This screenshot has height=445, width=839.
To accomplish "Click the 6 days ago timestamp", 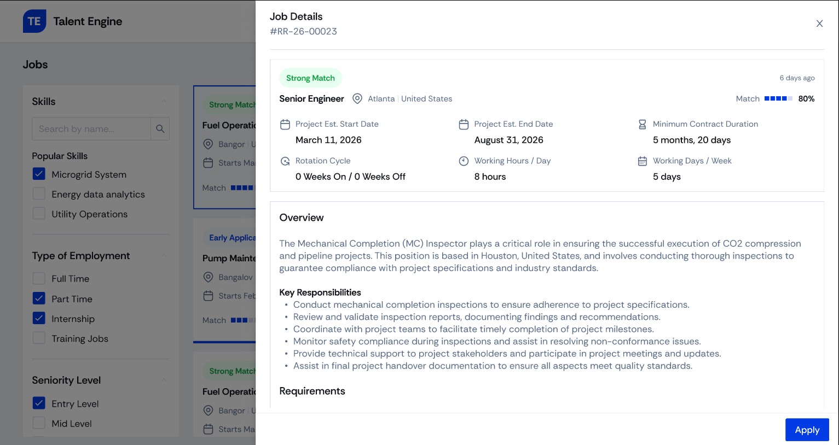I will 797,78.
